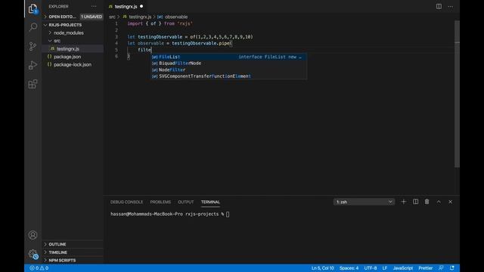Click the 1 UNSAVED badge

(x=92, y=17)
